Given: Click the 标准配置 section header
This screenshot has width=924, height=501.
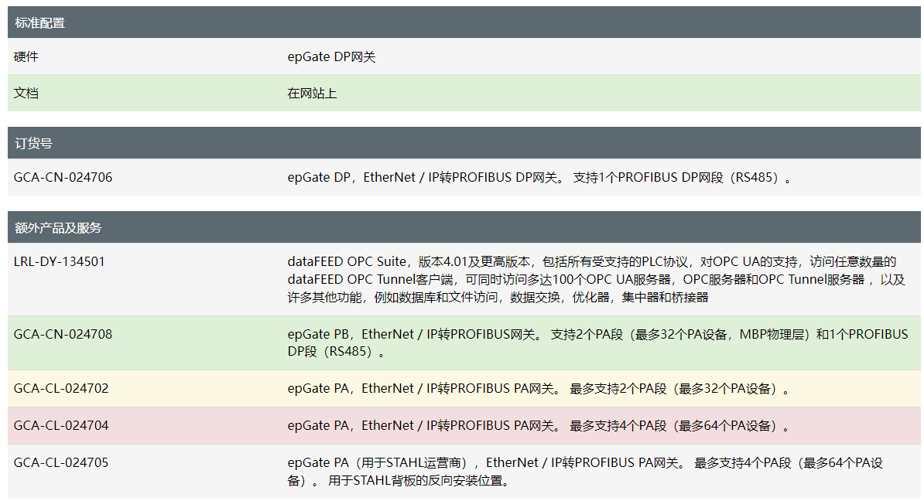Looking at the screenshot, I should (464, 22).
